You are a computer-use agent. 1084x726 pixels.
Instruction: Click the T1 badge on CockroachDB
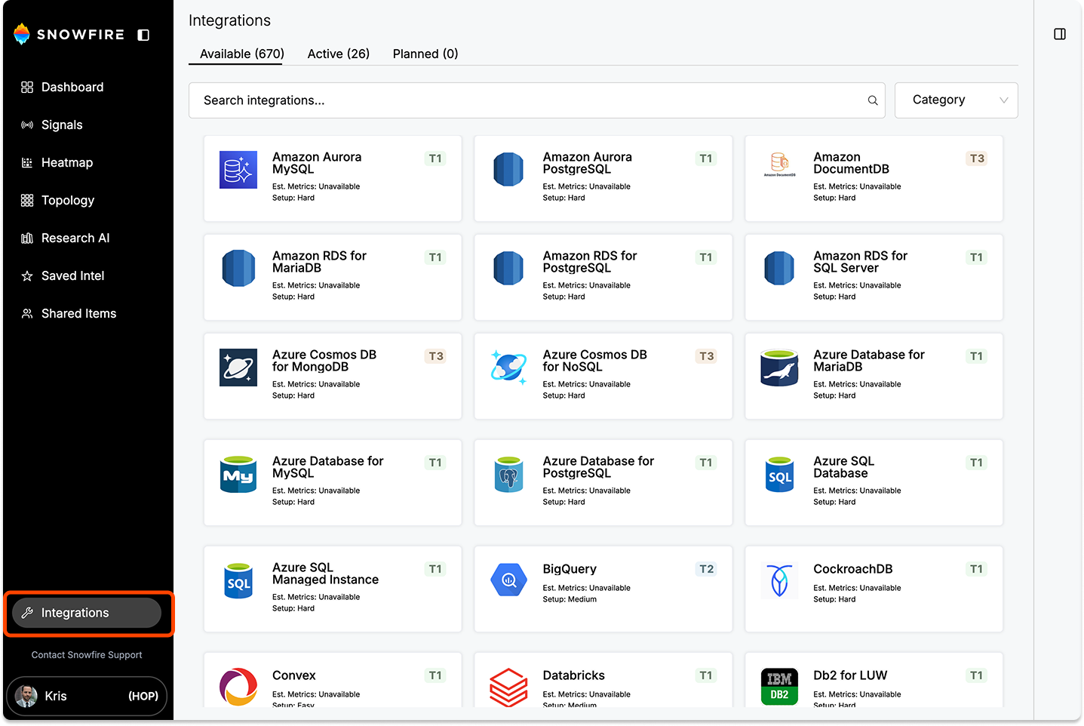pyautogui.click(x=976, y=569)
